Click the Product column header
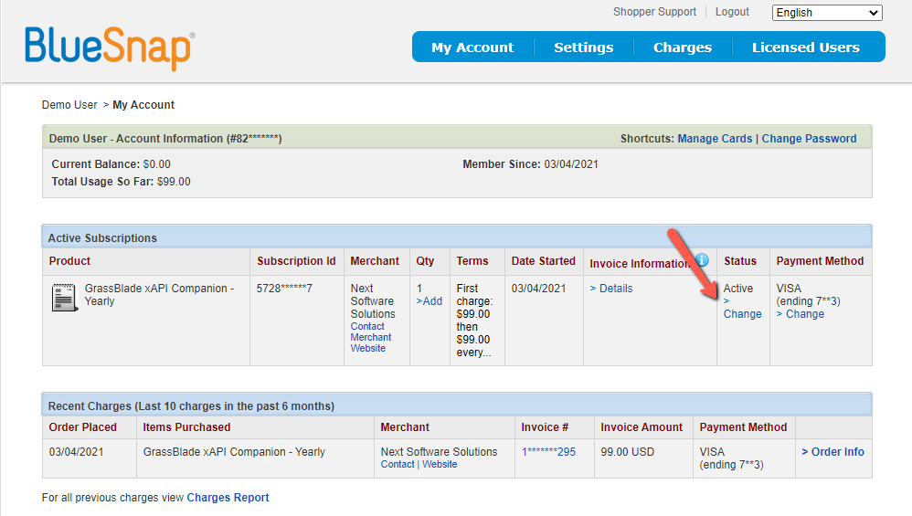 click(69, 261)
